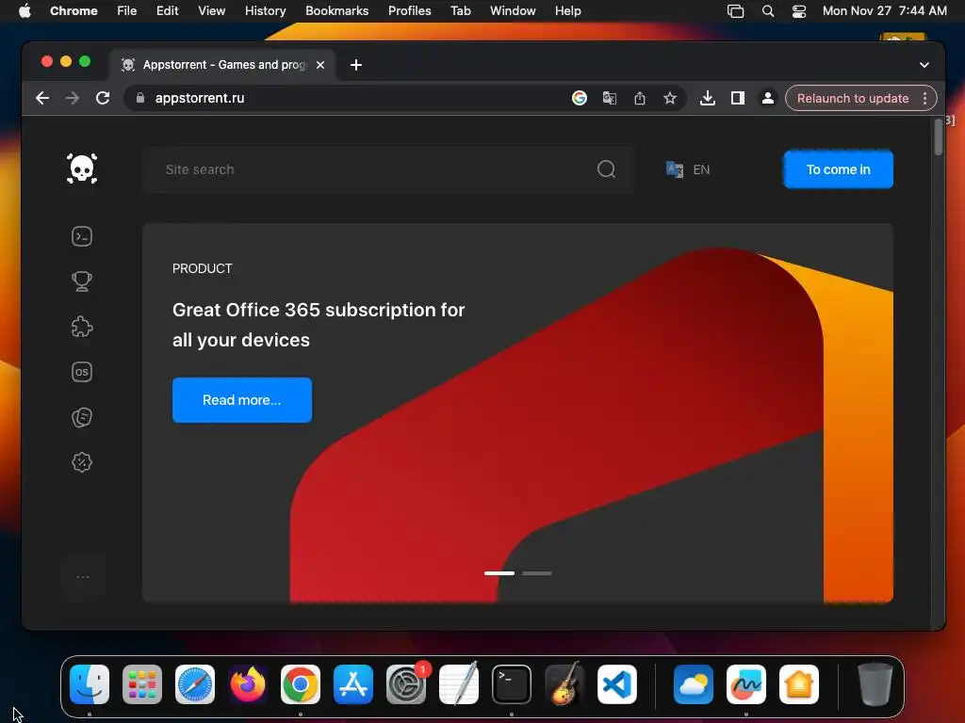Click the magnifier icon in Site search
965x723 pixels.
click(606, 169)
